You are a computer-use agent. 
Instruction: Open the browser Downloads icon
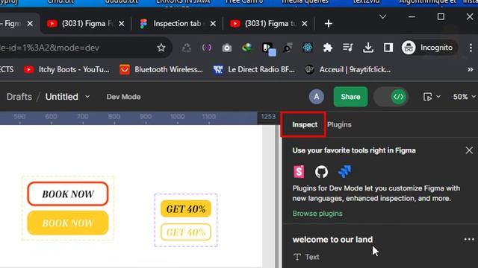(368, 48)
